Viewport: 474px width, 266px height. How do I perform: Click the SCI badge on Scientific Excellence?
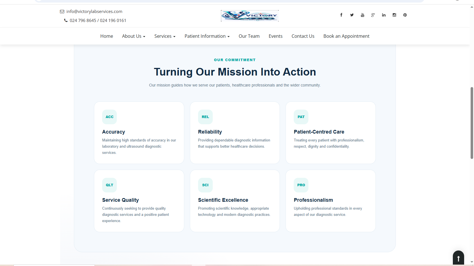(205, 185)
